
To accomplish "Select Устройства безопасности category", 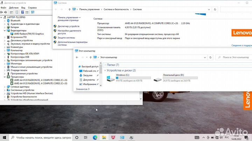I will tap(24, 97).
